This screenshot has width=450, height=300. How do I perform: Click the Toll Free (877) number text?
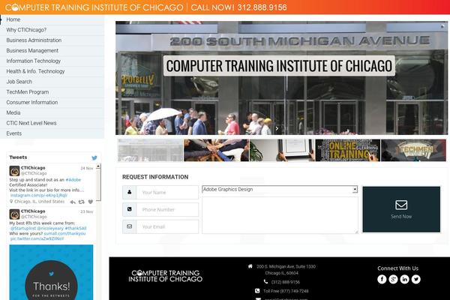pyautogui.click(x=286, y=291)
